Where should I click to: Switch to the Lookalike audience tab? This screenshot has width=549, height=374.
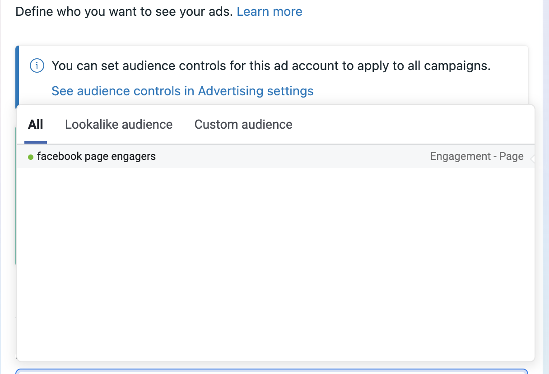[119, 124]
